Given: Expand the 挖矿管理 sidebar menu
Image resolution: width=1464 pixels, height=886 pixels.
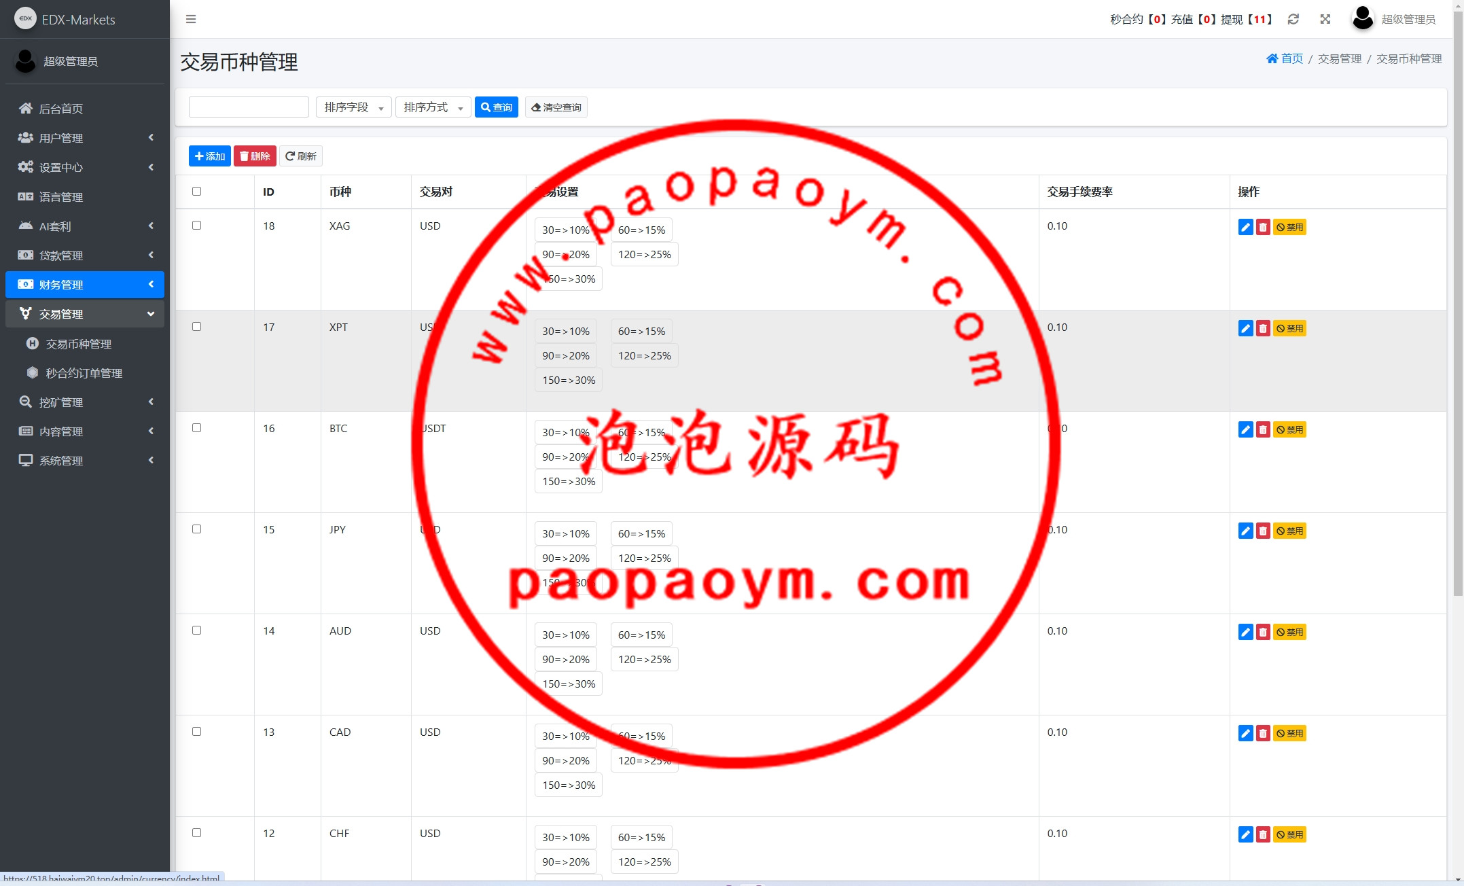Looking at the screenshot, I should (85, 402).
